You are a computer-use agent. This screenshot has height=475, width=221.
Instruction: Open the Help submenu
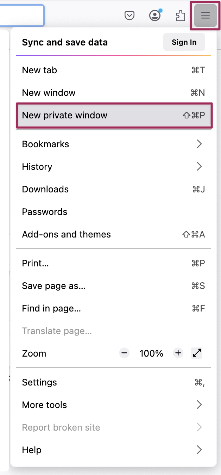113,450
